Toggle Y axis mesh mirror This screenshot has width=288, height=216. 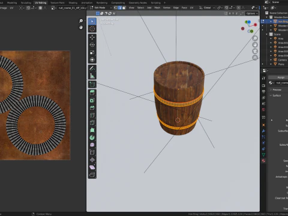tap(233, 13)
